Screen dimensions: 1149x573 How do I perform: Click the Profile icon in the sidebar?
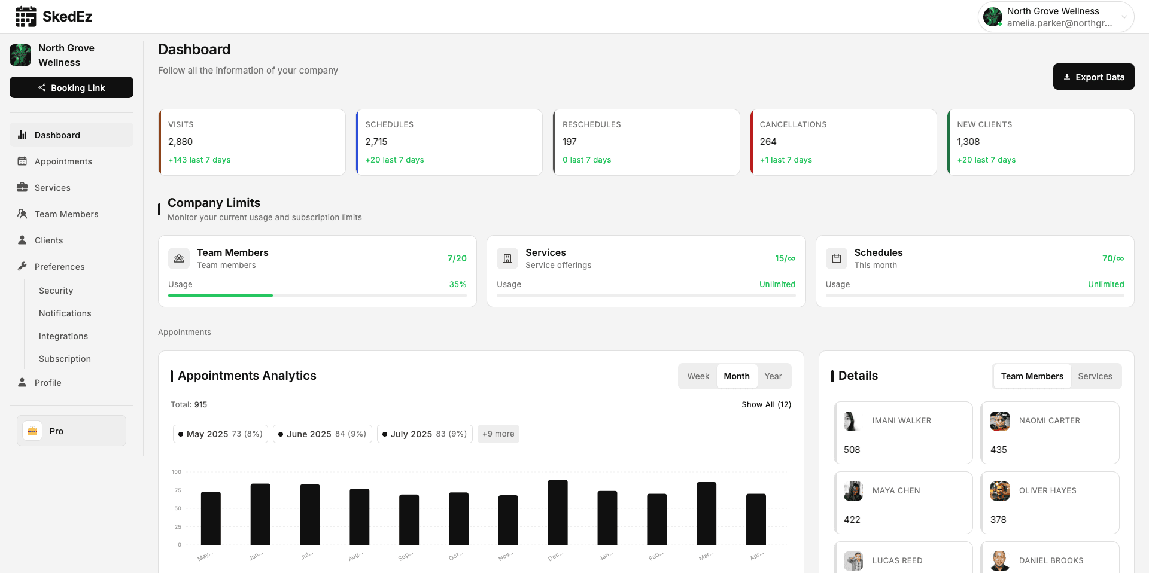(x=23, y=382)
